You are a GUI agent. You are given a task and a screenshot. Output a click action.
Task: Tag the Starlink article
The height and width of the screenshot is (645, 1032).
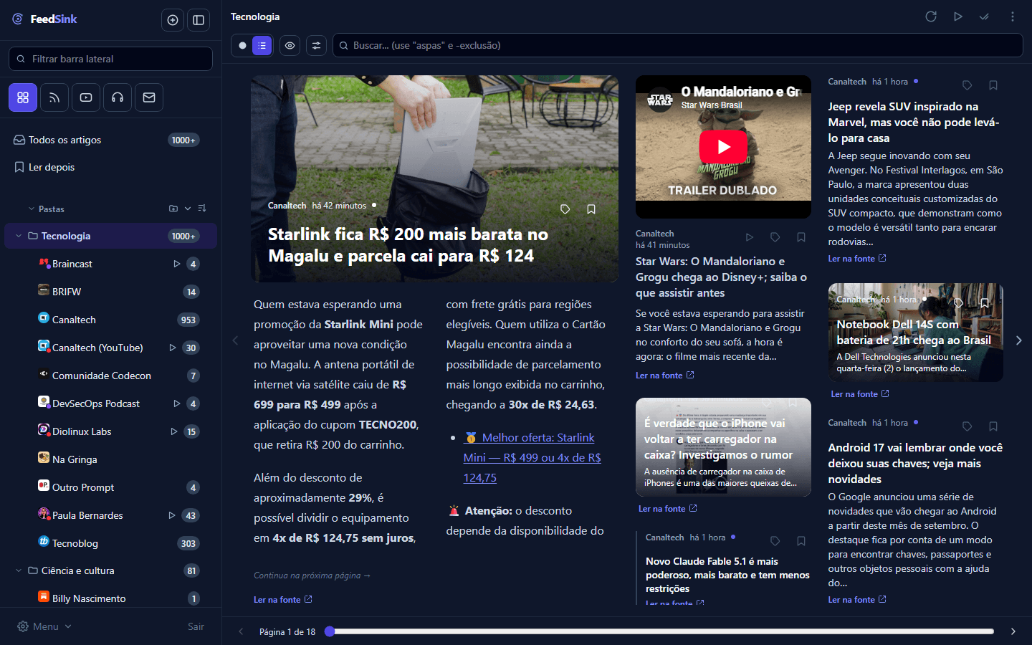coord(565,209)
